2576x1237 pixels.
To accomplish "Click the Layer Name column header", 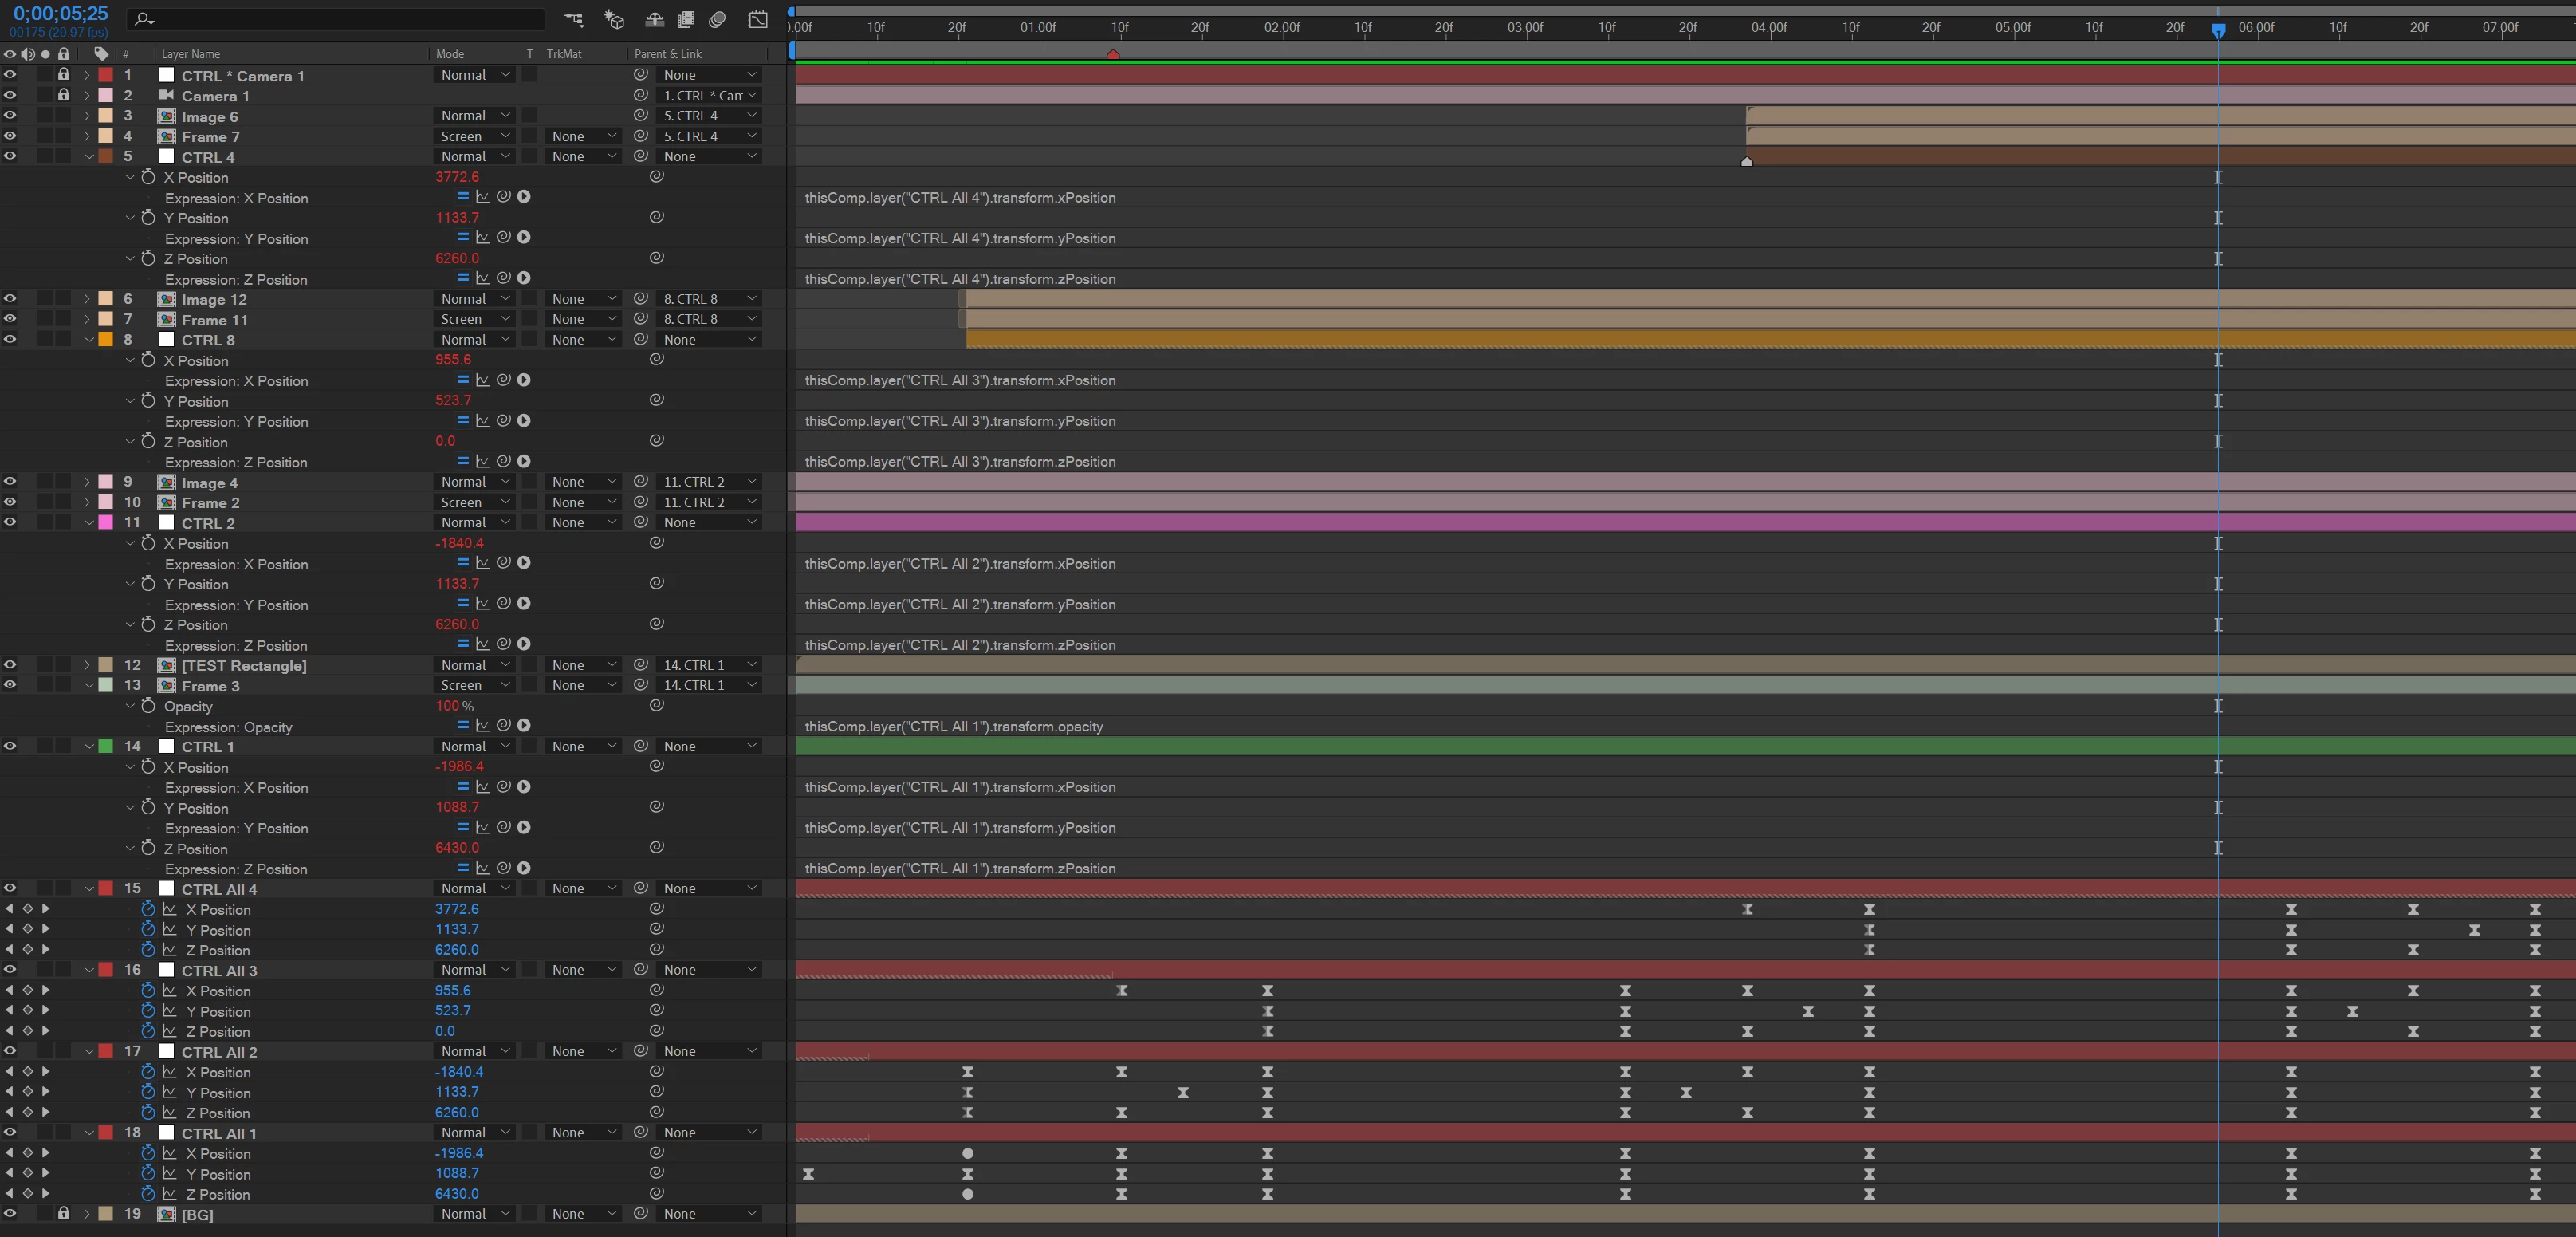I will tap(190, 54).
